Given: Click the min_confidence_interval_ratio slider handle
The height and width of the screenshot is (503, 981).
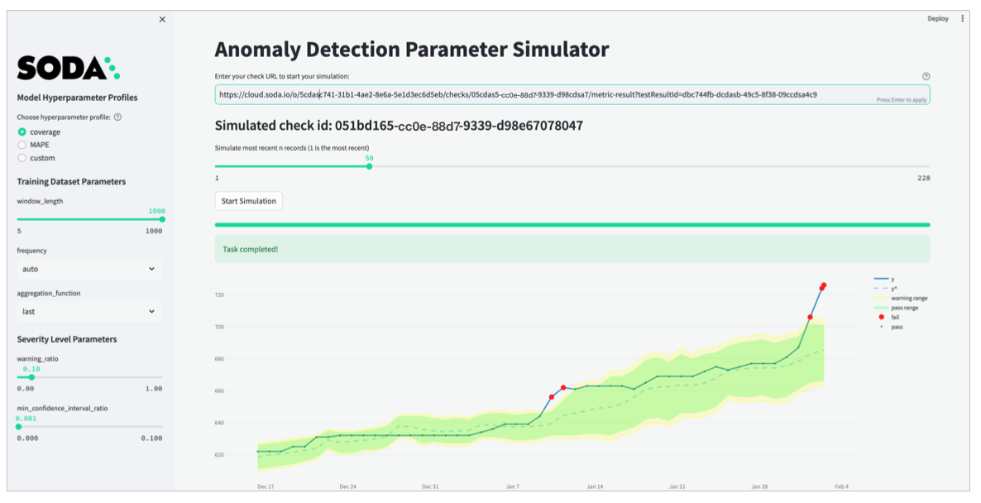Looking at the screenshot, I should click(x=18, y=427).
